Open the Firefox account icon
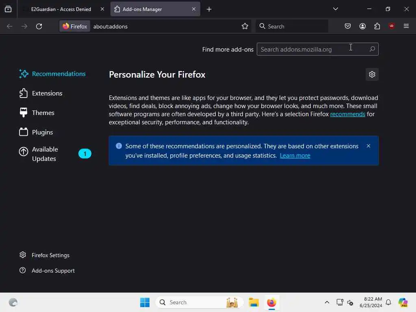Image resolution: width=416 pixels, height=312 pixels. 362,26
